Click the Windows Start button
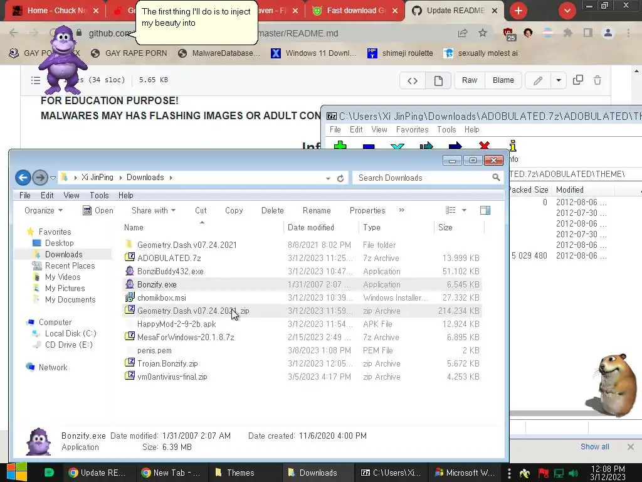 tap(17, 472)
